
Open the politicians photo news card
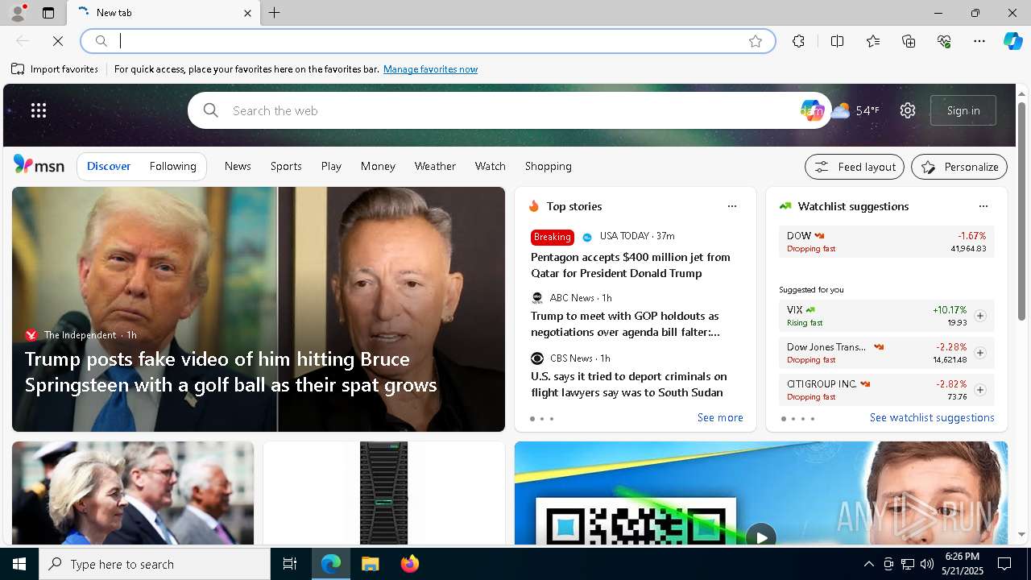click(x=133, y=493)
